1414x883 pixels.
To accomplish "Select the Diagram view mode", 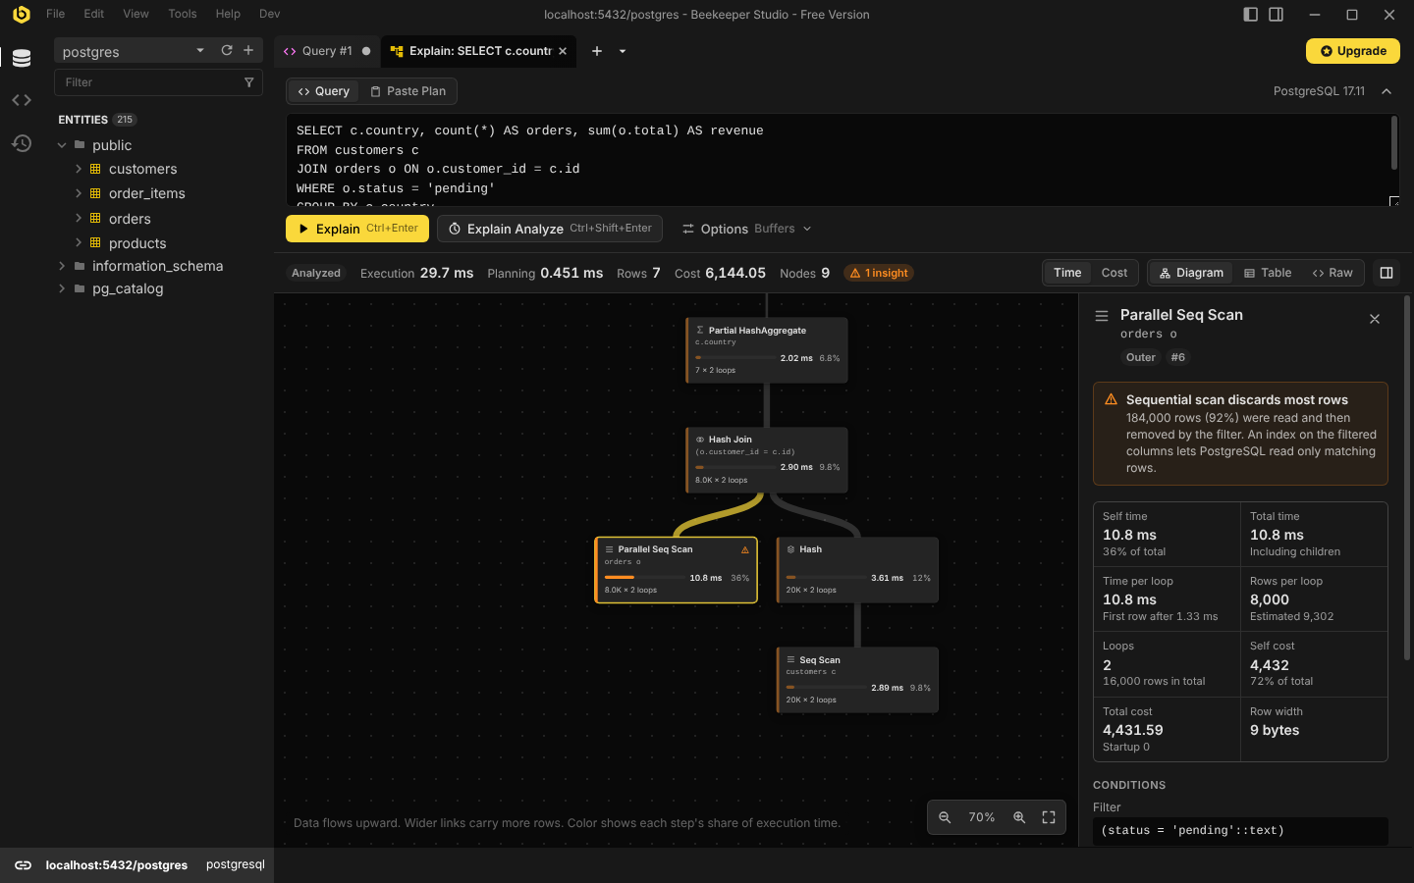I will [1191, 273].
